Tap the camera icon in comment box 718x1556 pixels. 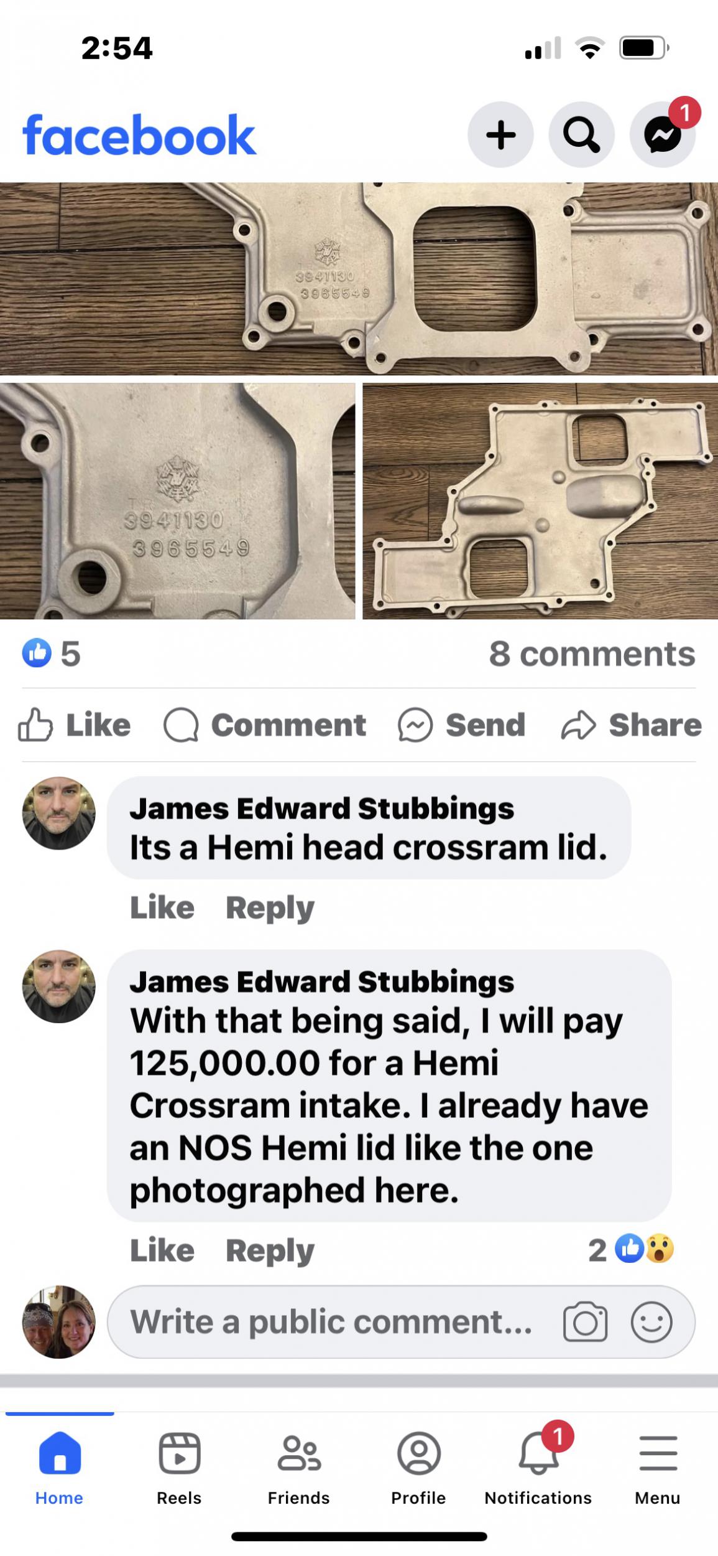585,1321
